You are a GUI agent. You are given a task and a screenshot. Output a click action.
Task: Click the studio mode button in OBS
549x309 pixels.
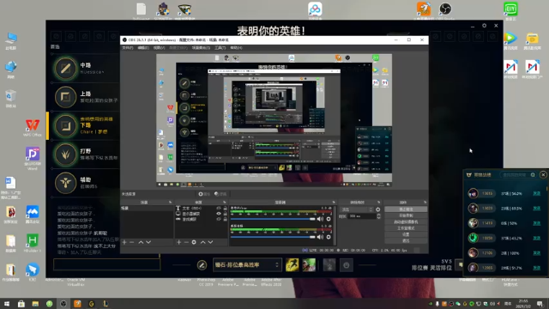pyautogui.click(x=406, y=228)
